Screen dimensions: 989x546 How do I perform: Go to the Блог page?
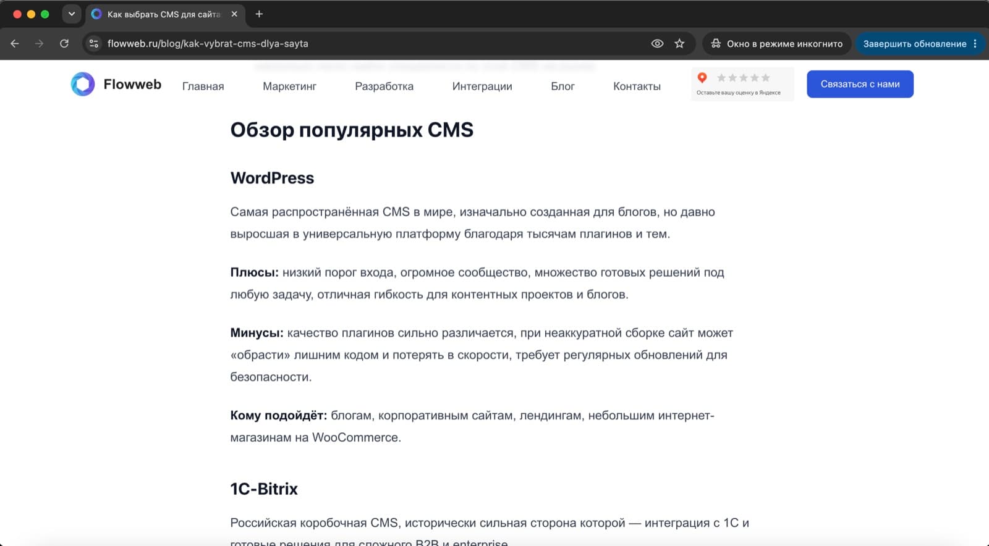(x=562, y=86)
